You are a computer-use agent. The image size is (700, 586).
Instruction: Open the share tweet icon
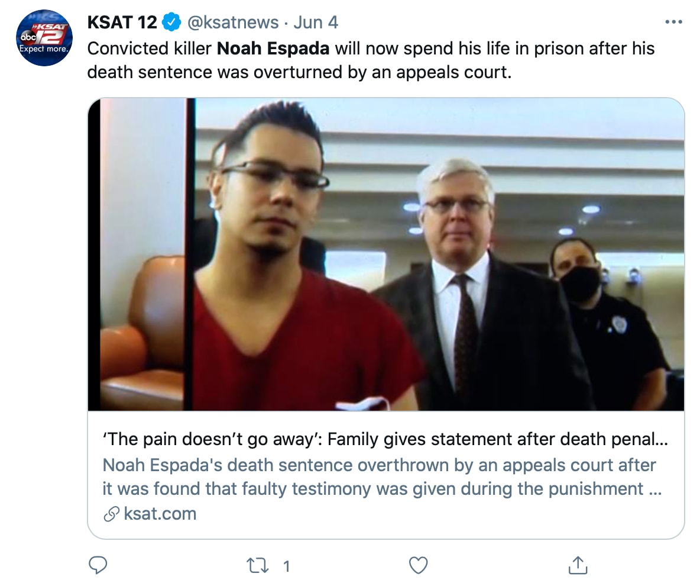[576, 565]
